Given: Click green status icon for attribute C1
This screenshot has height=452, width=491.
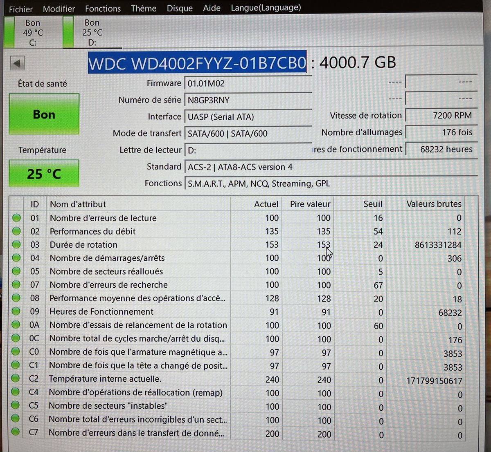Looking at the screenshot, I should 16,365.
